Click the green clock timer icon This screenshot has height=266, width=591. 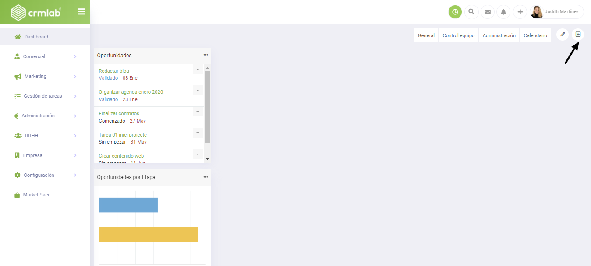pyautogui.click(x=455, y=12)
